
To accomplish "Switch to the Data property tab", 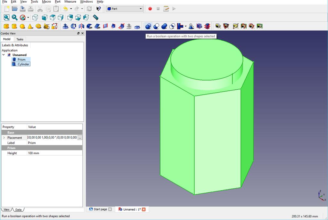I will point(18,209).
